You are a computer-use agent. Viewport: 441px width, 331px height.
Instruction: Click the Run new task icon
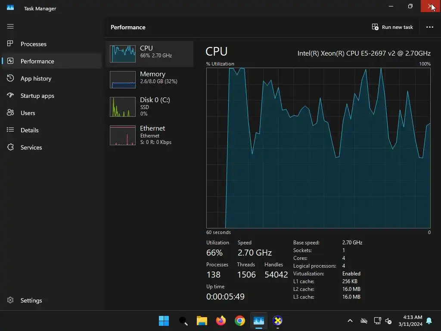point(375,27)
